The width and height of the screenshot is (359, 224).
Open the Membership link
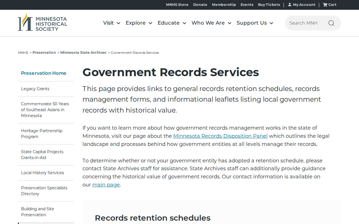pos(224,4)
